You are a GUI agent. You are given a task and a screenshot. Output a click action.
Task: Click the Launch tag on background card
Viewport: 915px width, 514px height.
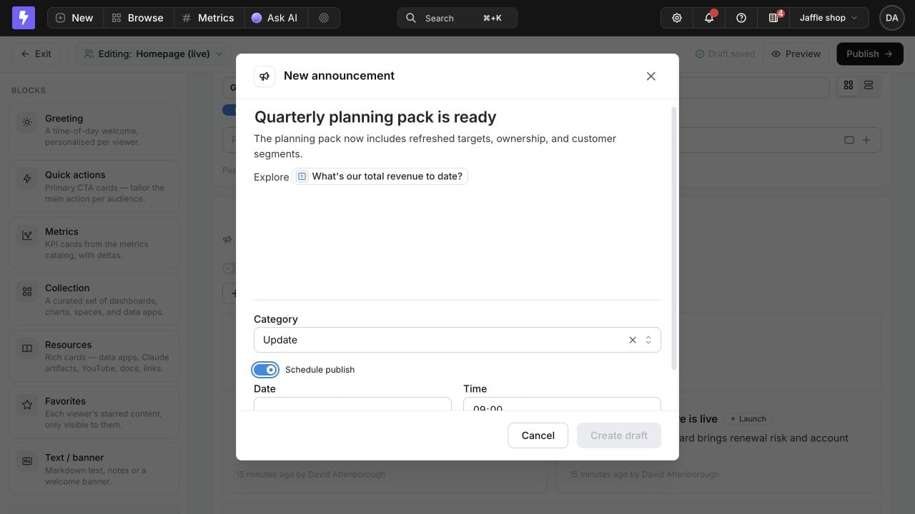pyautogui.click(x=748, y=419)
